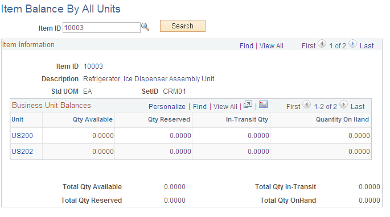
Task: Click the Total Qty OnHand value
Action: [370, 201]
